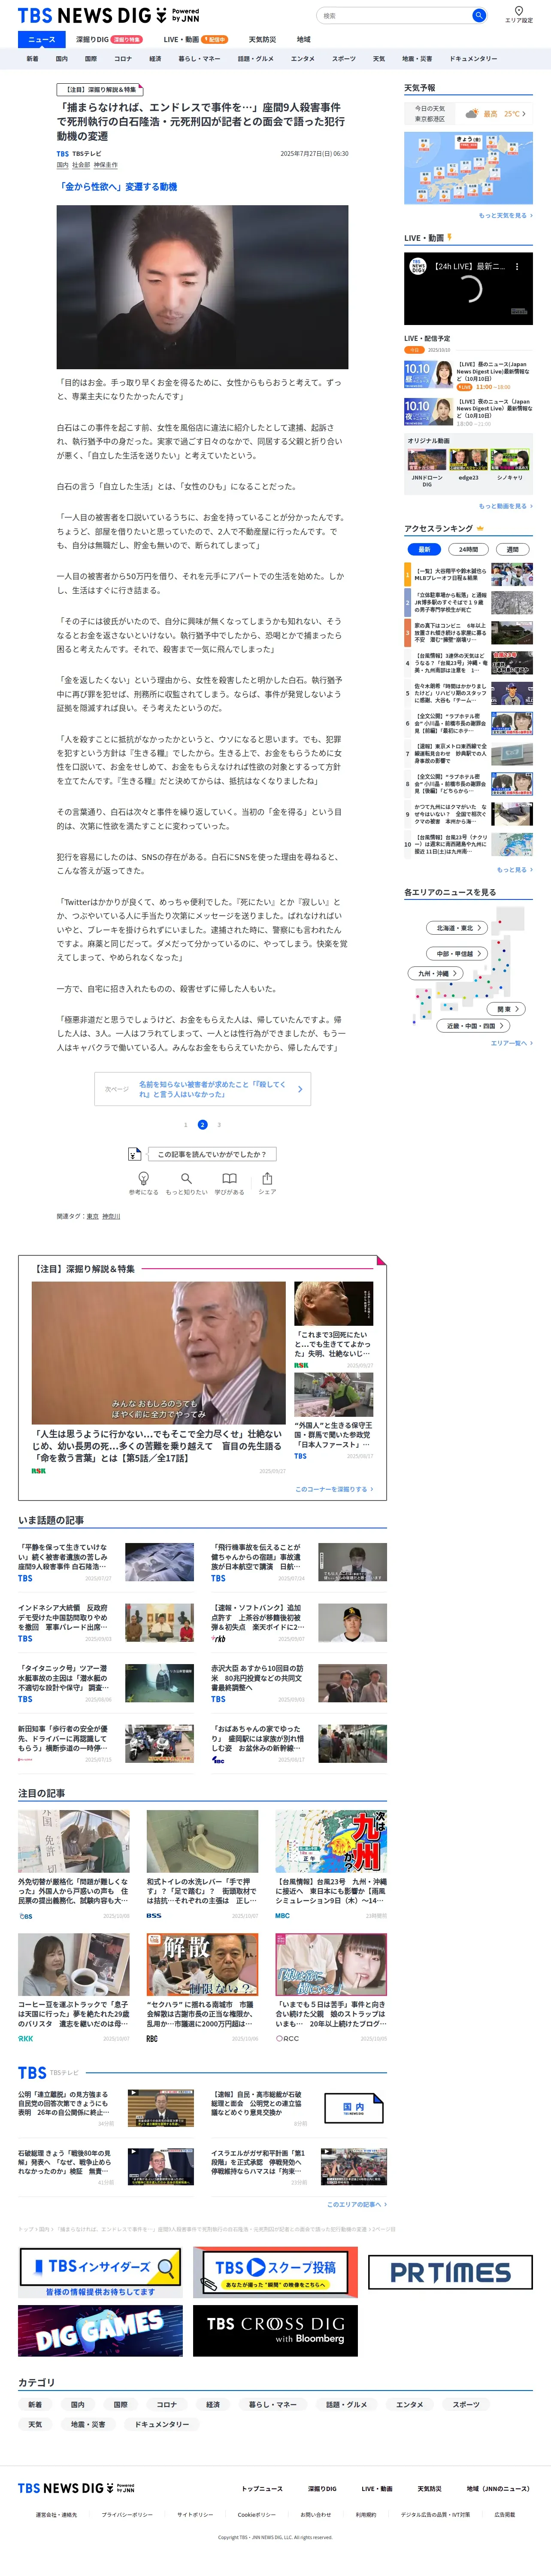Open エリア一覧へ link
This screenshot has height=2576, width=551.
point(511,1042)
